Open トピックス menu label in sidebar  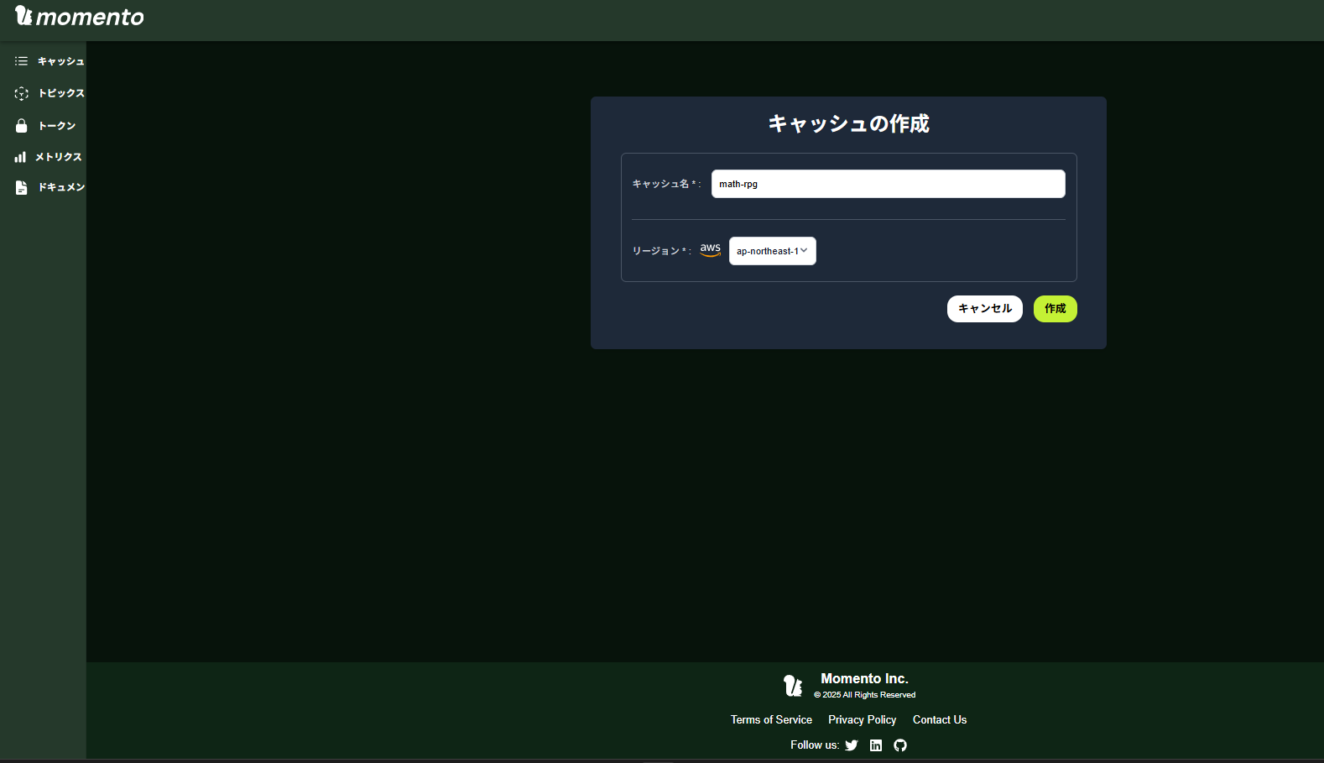pyautogui.click(x=61, y=93)
